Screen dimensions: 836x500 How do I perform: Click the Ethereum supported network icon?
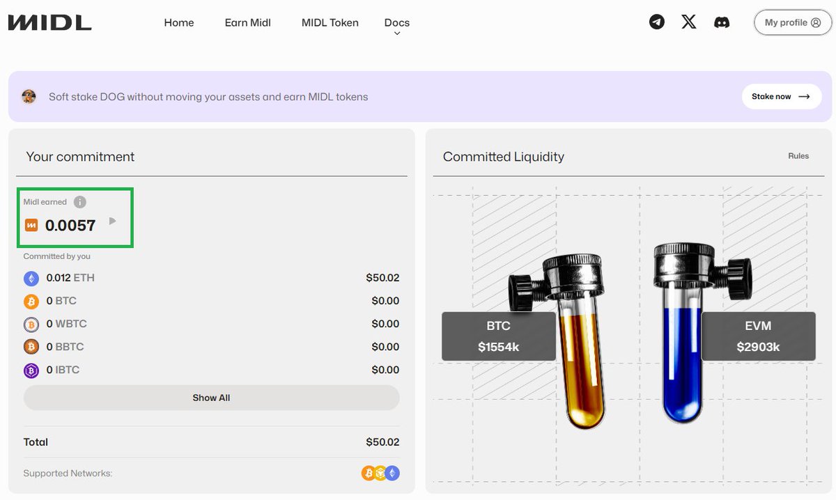[392, 474]
